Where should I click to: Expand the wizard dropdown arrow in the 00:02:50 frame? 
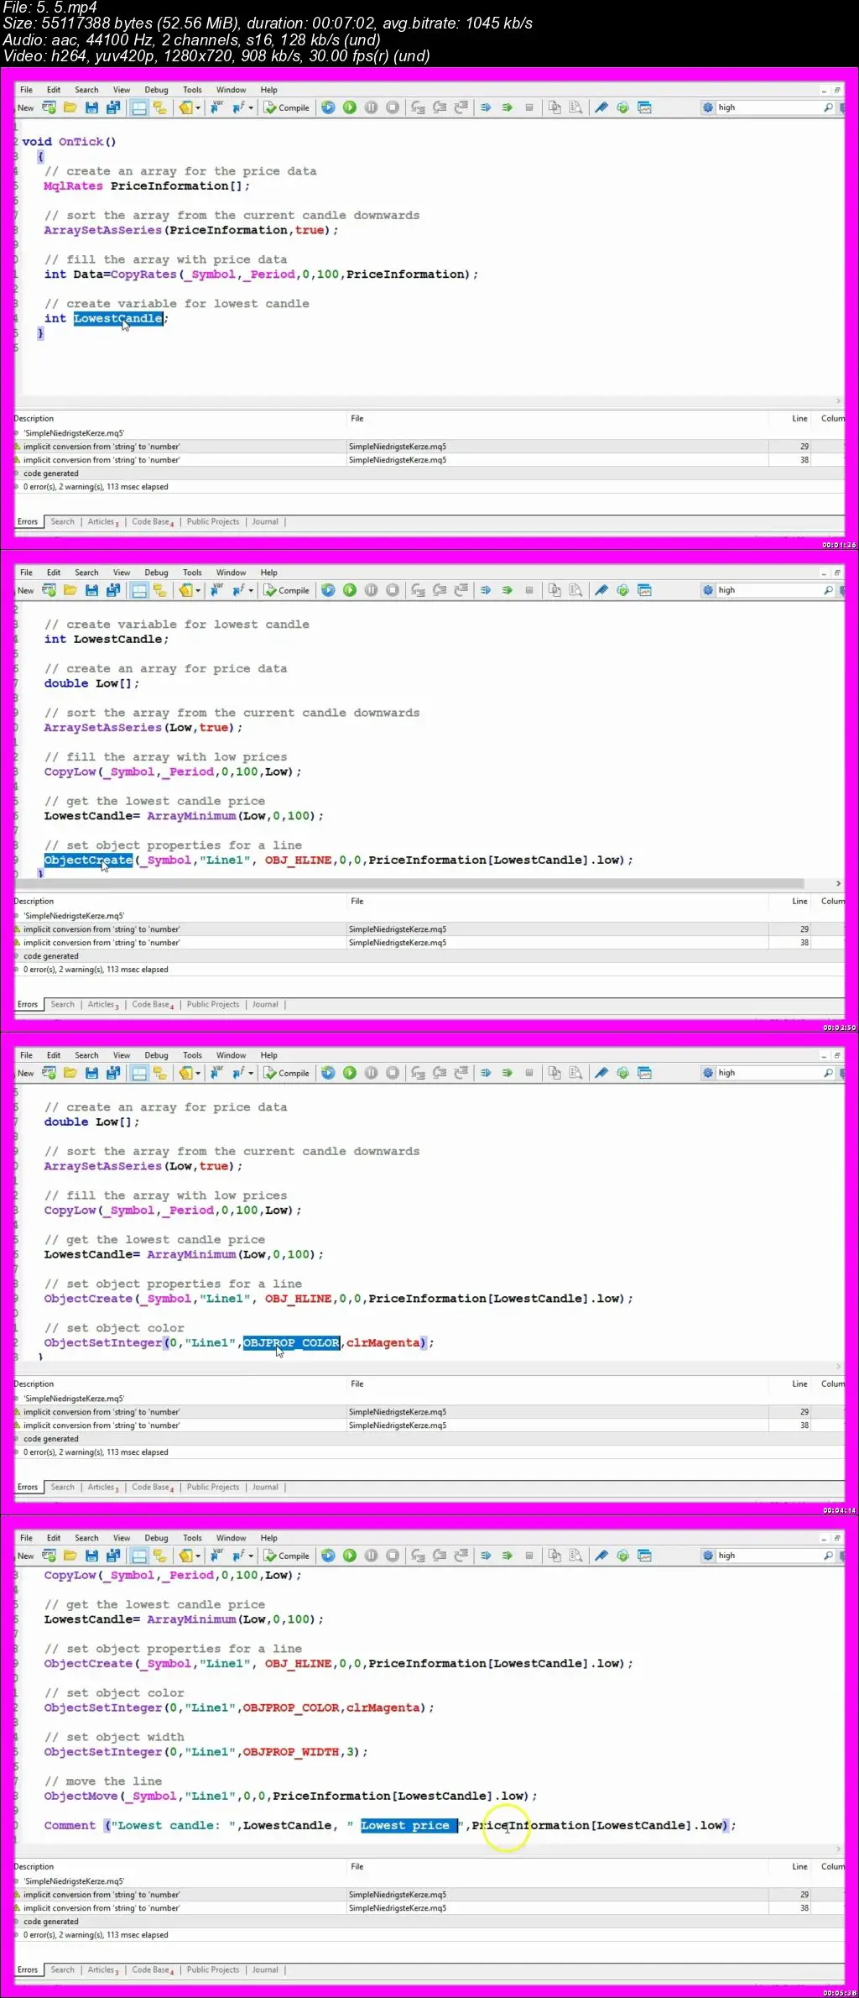click(x=198, y=590)
